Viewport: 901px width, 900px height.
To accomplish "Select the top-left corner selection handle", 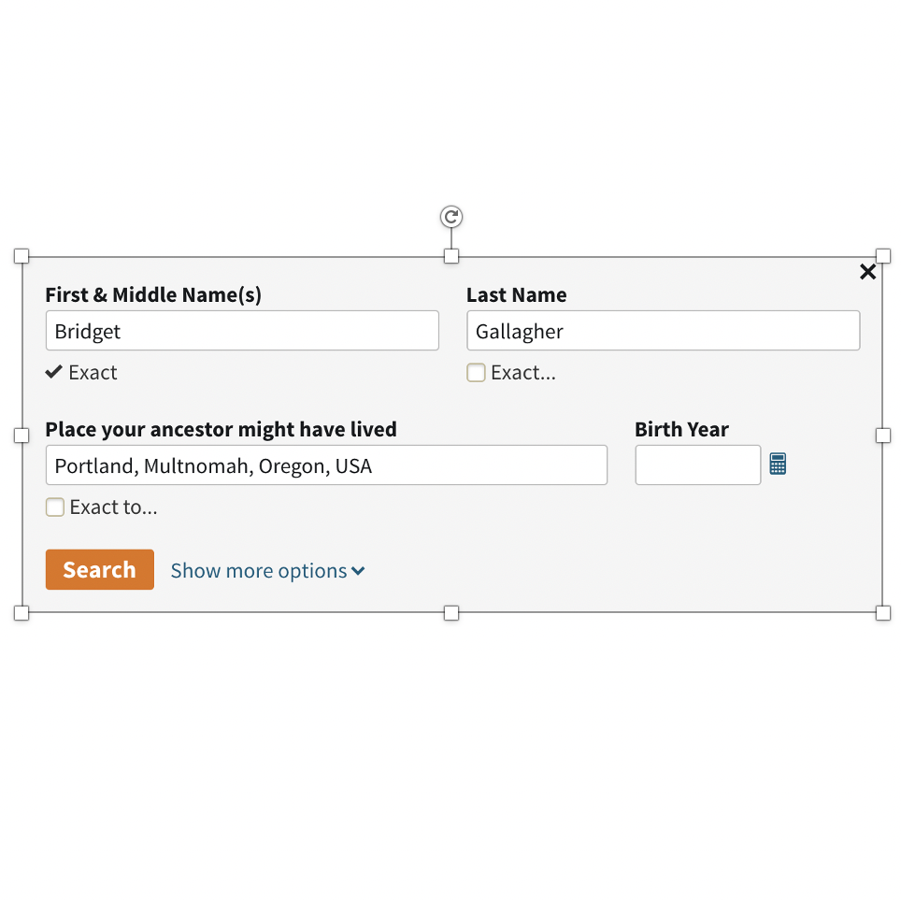I will pyautogui.click(x=21, y=256).
